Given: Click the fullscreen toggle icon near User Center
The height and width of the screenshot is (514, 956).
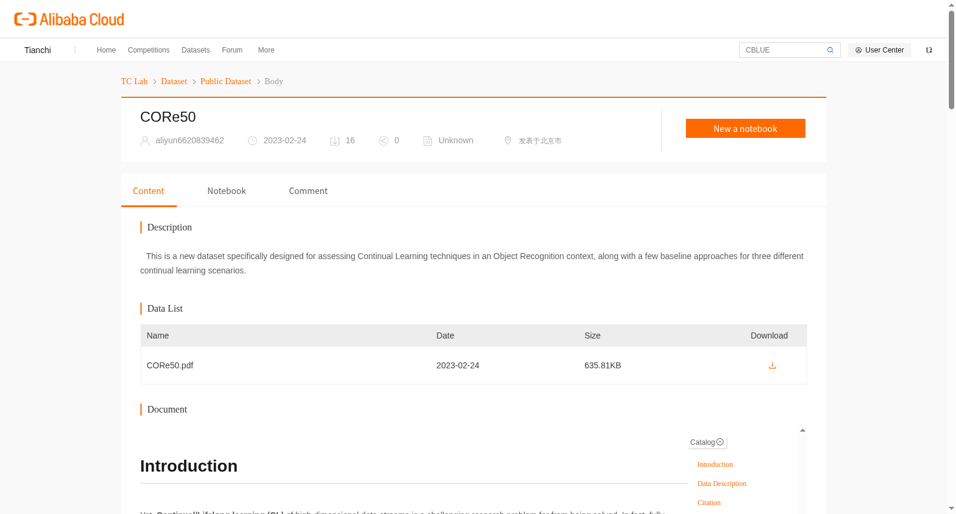Looking at the screenshot, I should (929, 50).
